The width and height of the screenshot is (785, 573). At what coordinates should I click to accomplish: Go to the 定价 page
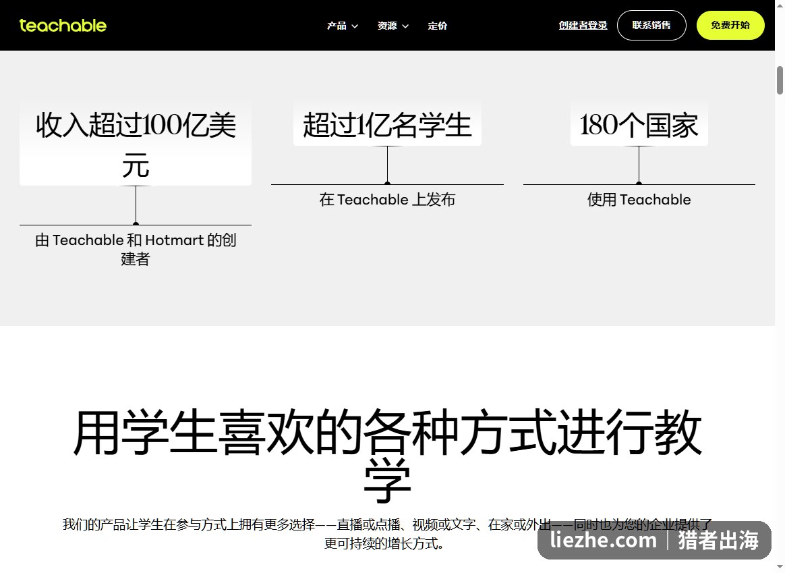(x=438, y=26)
